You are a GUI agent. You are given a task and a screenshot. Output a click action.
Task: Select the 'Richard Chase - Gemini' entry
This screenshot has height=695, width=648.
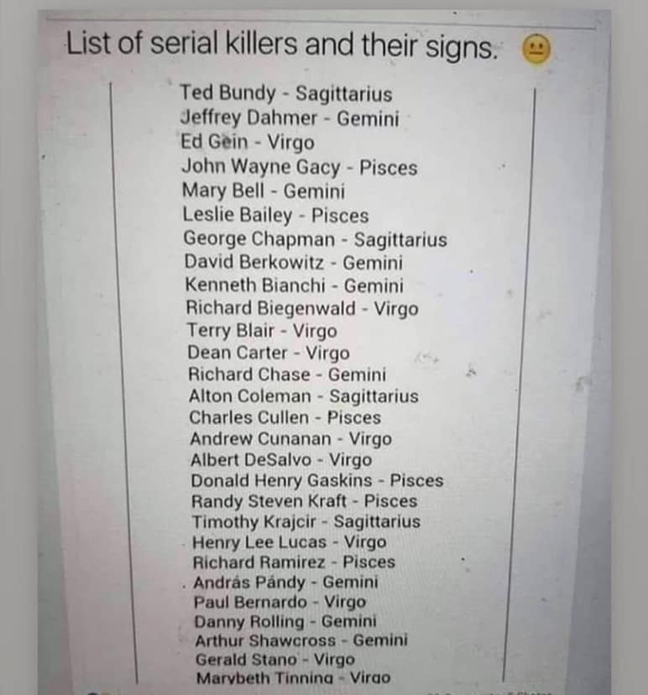point(287,374)
